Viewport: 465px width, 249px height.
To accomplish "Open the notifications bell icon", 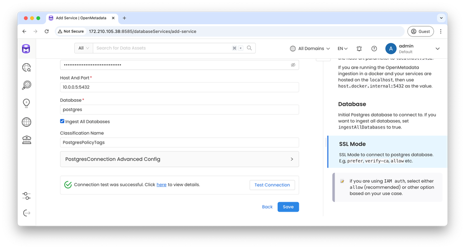I will pyautogui.click(x=359, y=48).
